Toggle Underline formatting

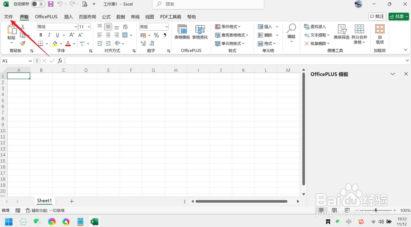coord(58,35)
